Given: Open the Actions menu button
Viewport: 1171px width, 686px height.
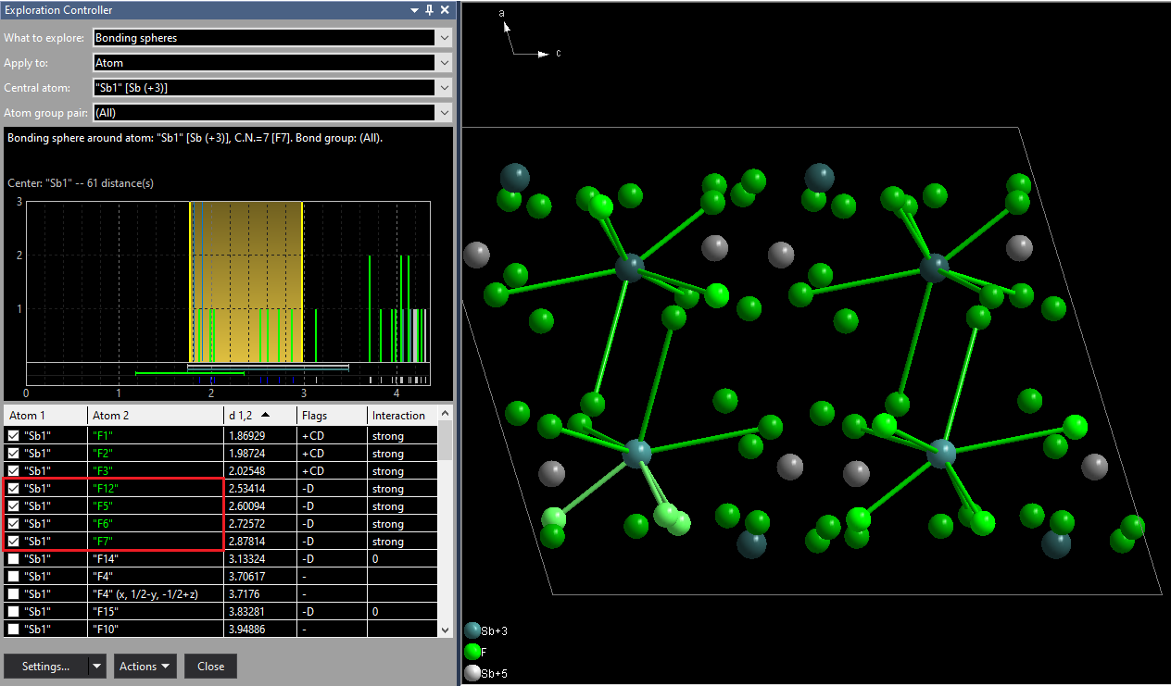Looking at the screenshot, I should click(145, 666).
